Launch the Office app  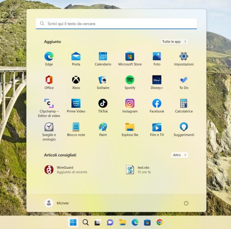[x=49, y=82]
